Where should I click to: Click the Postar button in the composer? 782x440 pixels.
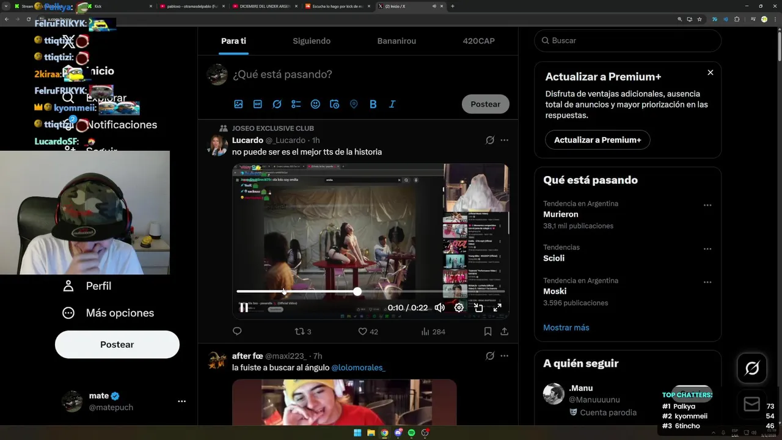[486, 104]
